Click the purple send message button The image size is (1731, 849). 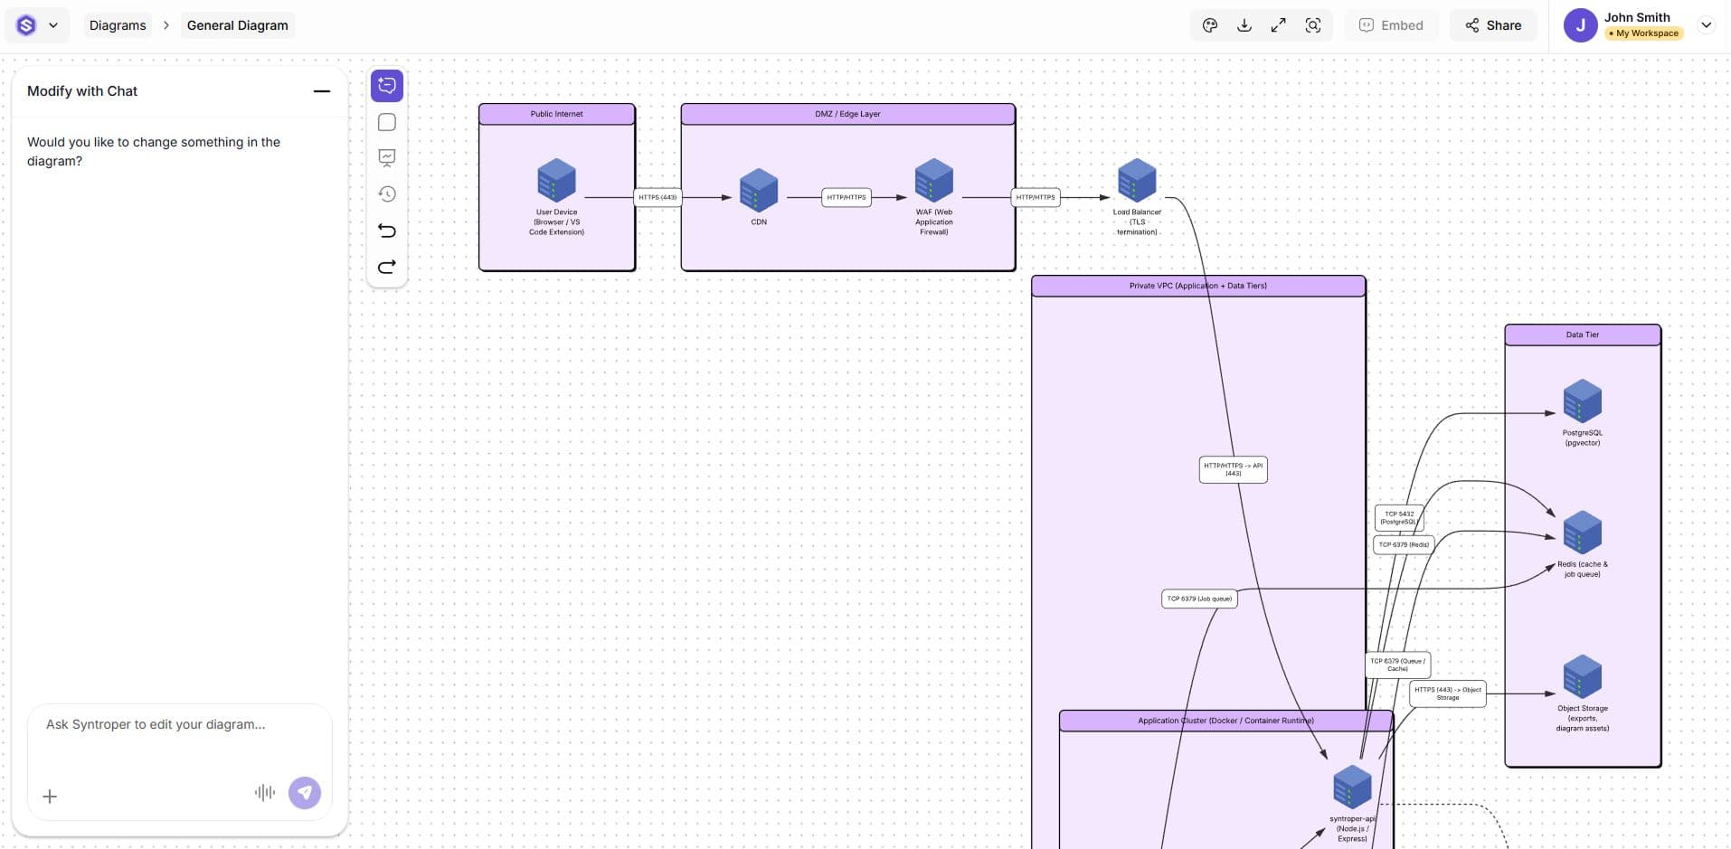[x=305, y=793]
